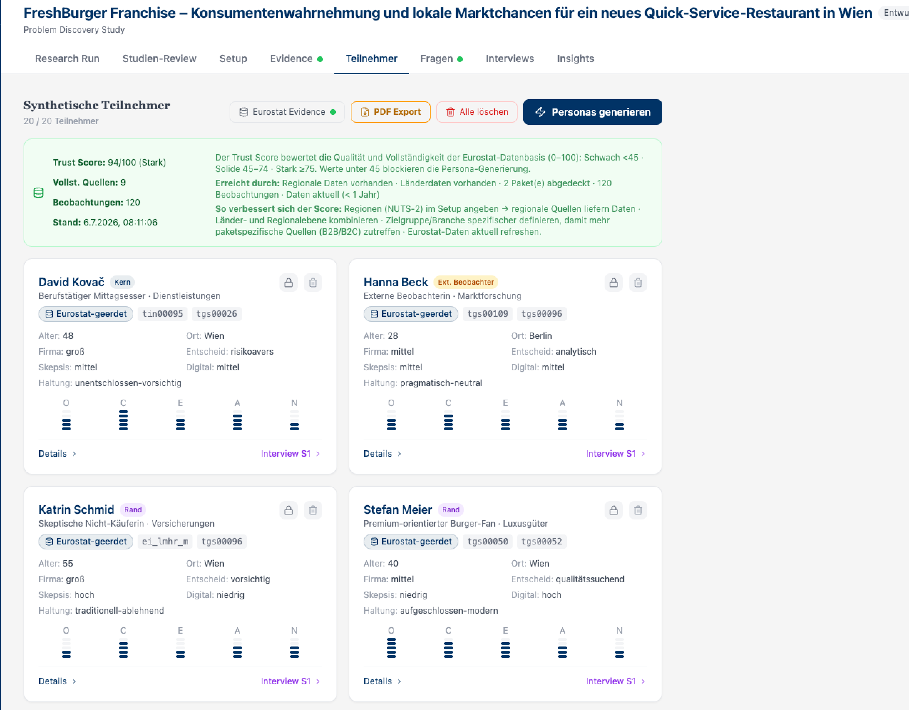The width and height of the screenshot is (909, 710).
Task: Go to the Evidence tab
Action: click(x=296, y=59)
